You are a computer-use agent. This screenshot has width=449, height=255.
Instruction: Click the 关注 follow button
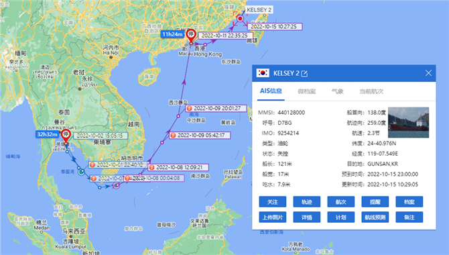273,202
